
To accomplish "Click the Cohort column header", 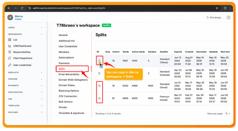I will [x=116, y=52].
